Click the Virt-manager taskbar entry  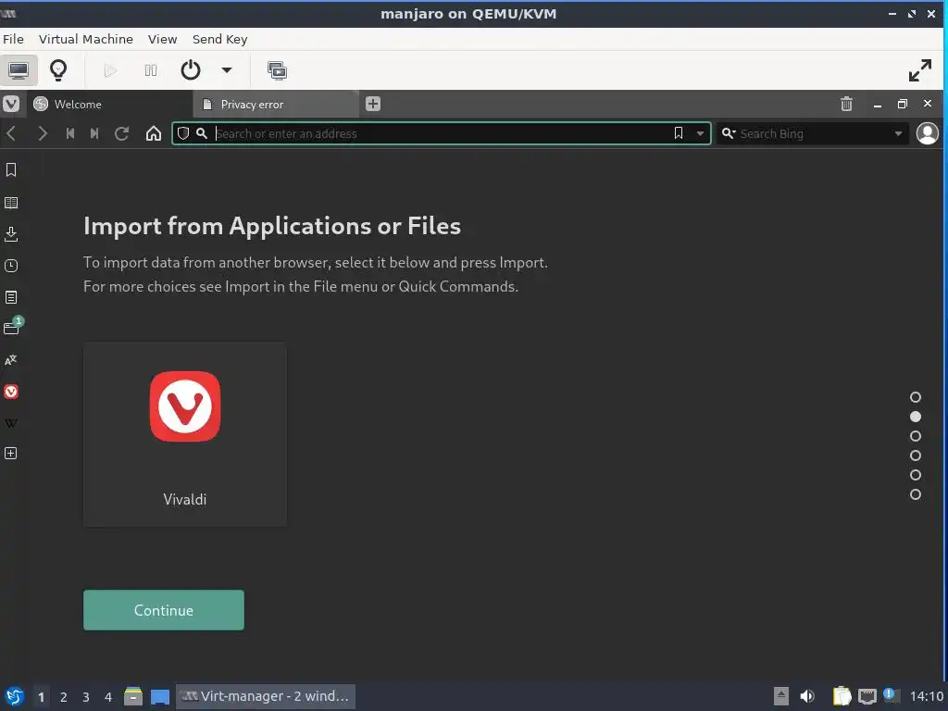pos(266,696)
